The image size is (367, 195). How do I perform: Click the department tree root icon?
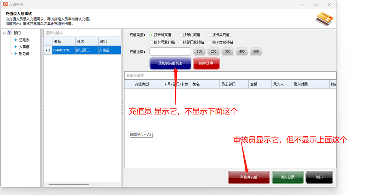[9, 33]
